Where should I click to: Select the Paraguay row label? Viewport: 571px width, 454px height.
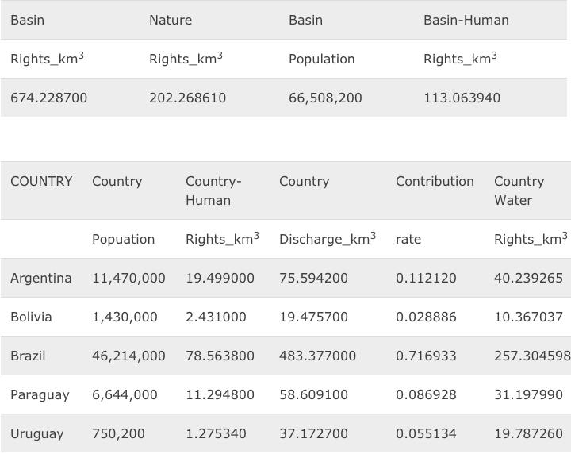pyautogui.click(x=40, y=394)
